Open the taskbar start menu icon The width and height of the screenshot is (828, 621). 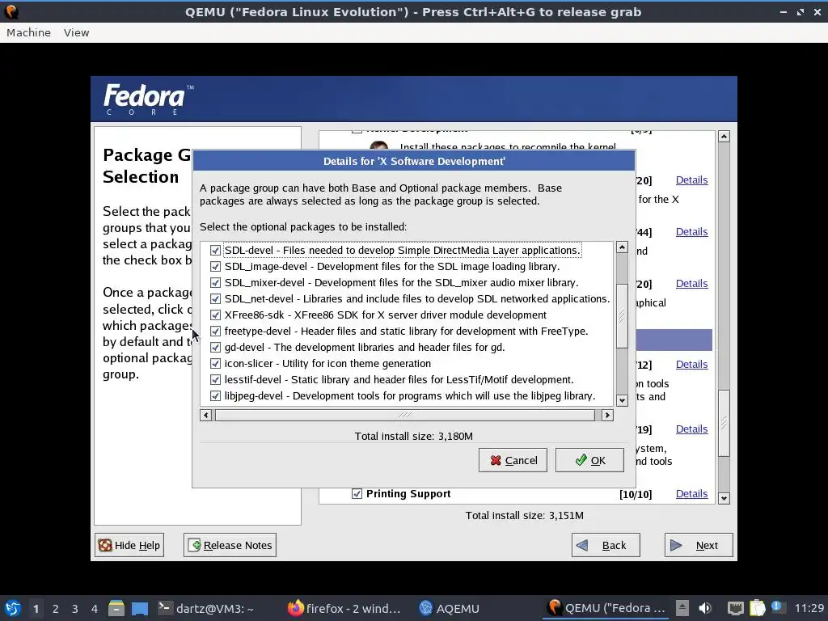click(x=13, y=608)
